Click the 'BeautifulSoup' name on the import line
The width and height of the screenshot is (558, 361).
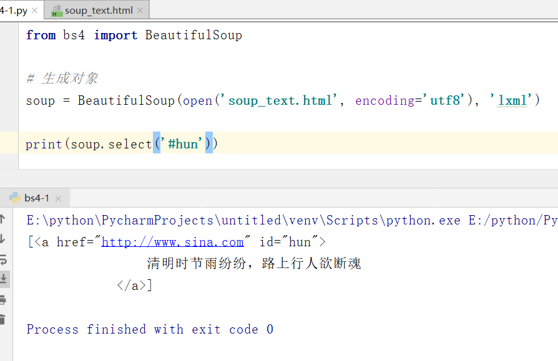tap(193, 35)
